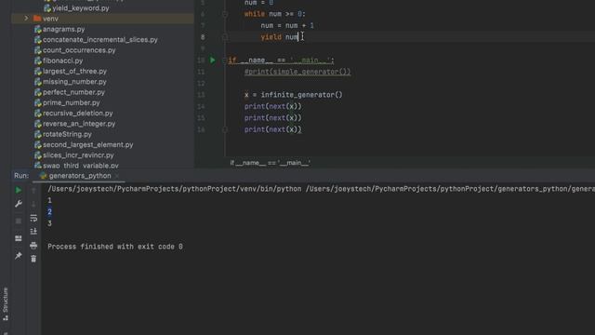Open recursive_deletion.py file
The width and height of the screenshot is (595, 335).
point(77,114)
